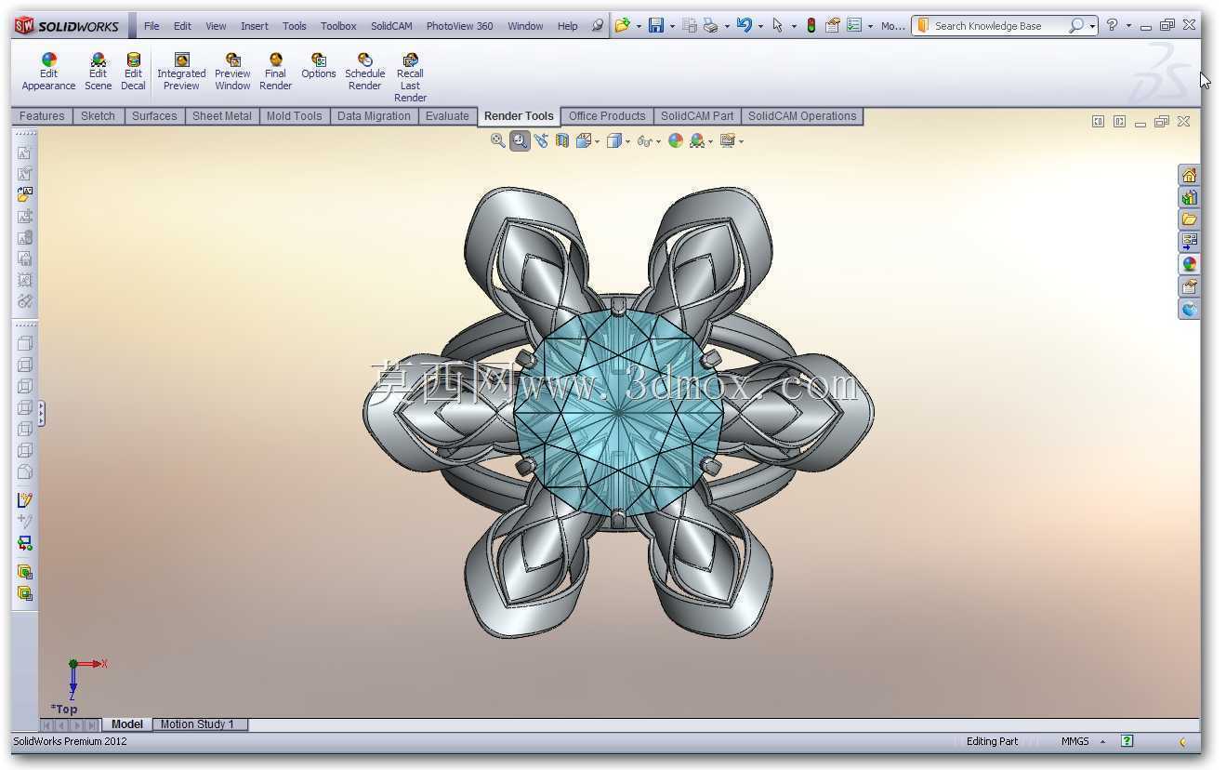Image resolution: width=1226 pixels, height=770 pixels.
Task: Expand the search type dropdown beside the magnifier
Action: pos(1092,26)
